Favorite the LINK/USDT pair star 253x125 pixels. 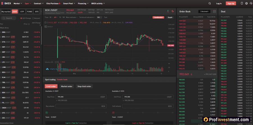pyautogui.click(x=1, y=67)
